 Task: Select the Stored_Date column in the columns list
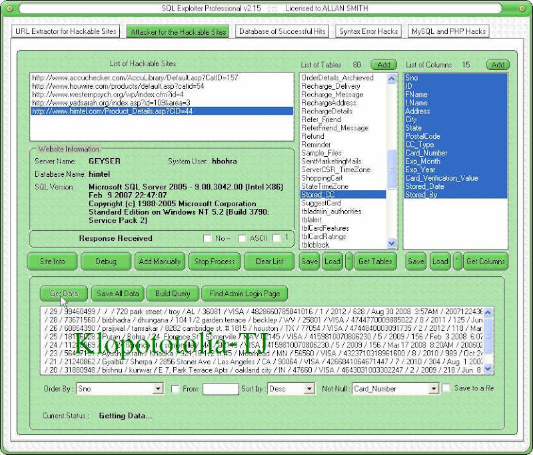[x=456, y=186]
